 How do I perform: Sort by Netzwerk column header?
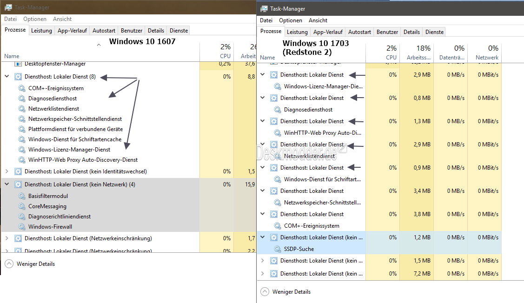[x=484, y=53]
